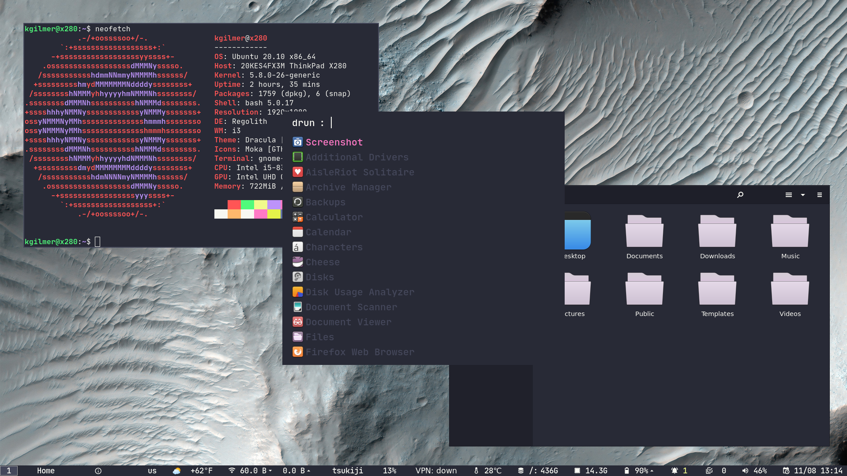This screenshot has height=476, width=847.
Task: Open Firefox Web Browser entry
Action: [x=360, y=352]
